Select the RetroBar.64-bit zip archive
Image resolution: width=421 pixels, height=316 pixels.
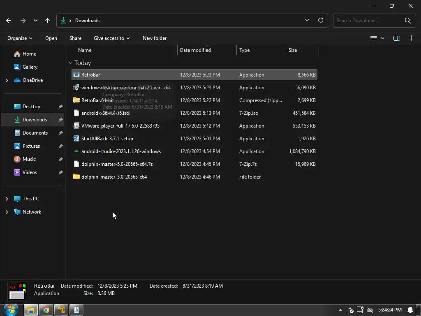[194, 100]
